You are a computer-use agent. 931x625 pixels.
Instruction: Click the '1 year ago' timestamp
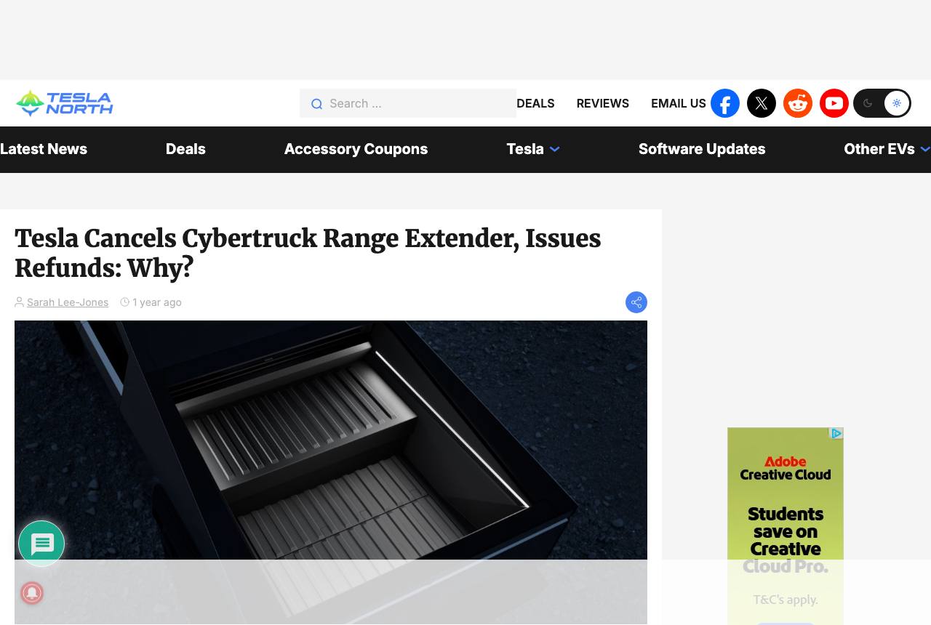157,302
